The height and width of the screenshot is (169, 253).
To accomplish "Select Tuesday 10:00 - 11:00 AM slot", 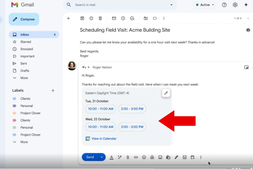I will click(101, 109).
